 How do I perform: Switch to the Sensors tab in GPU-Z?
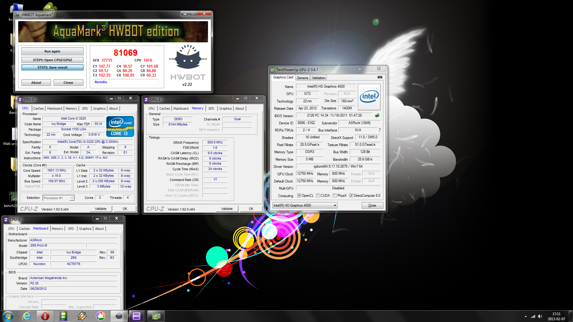[x=302, y=78]
